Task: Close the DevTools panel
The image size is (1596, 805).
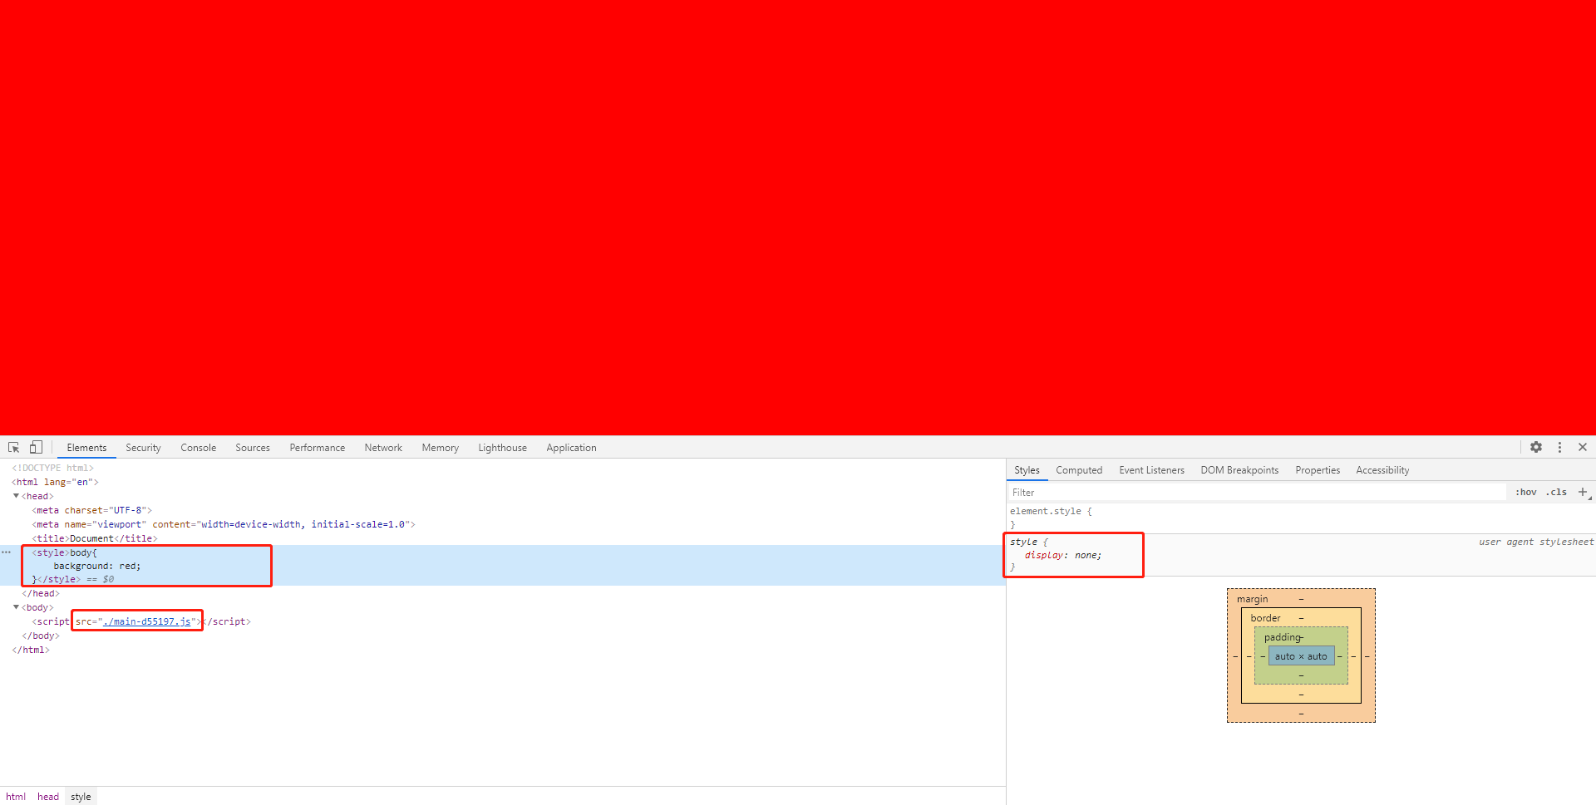Action: point(1583,447)
